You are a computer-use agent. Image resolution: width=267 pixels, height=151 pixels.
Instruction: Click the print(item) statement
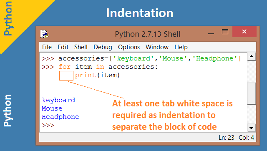[x=97, y=75]
